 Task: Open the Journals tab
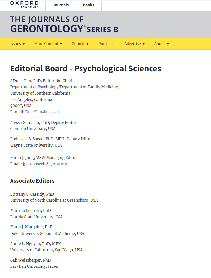click(61, 5)
